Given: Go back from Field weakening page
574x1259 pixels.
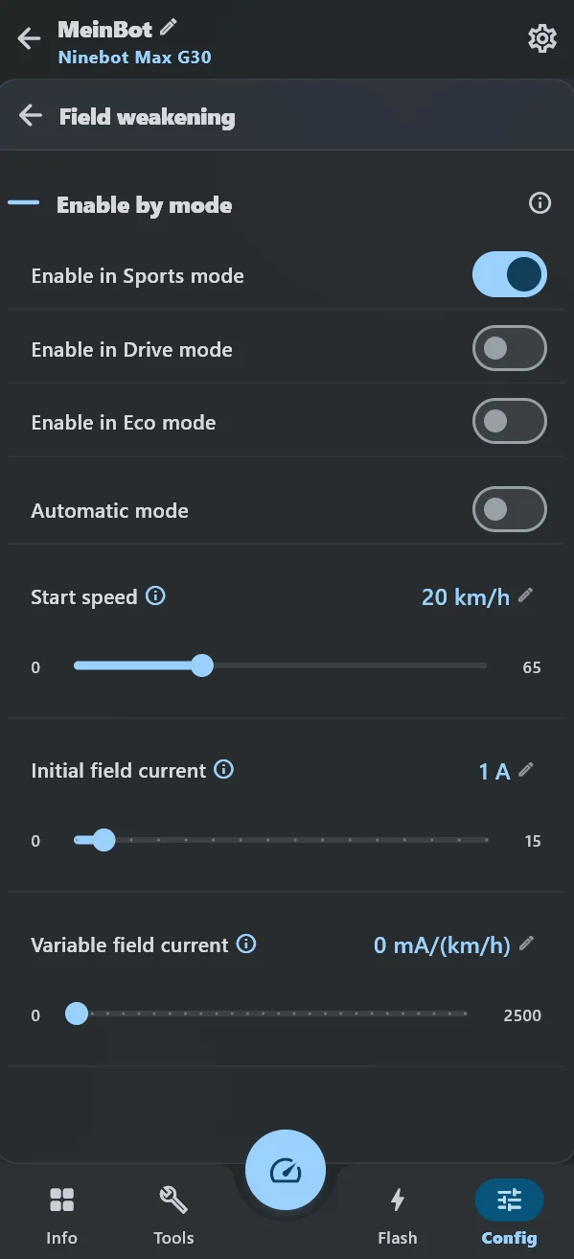Looking at the screenshot, I should [x=31, y=116].
